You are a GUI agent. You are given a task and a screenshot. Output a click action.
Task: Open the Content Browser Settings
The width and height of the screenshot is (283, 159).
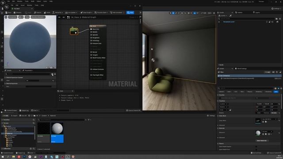pos(211,116)
